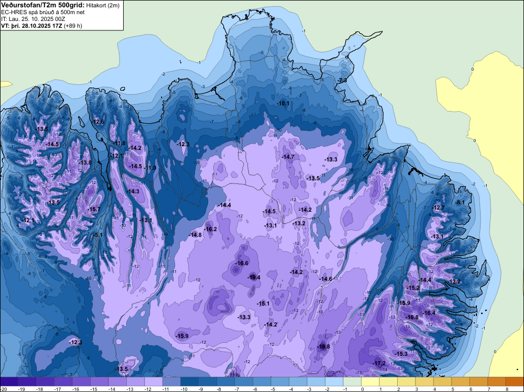Click the -14.7 temperature label
The height and width of the screenshot is (392, 524).
point(288,157)
